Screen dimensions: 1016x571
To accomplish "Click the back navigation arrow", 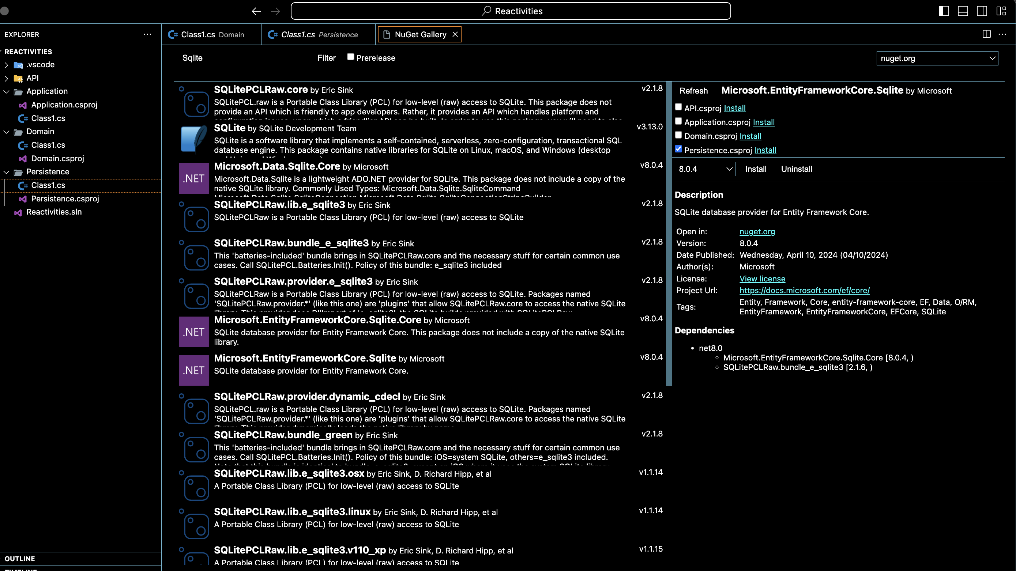I will click(256, 11).
